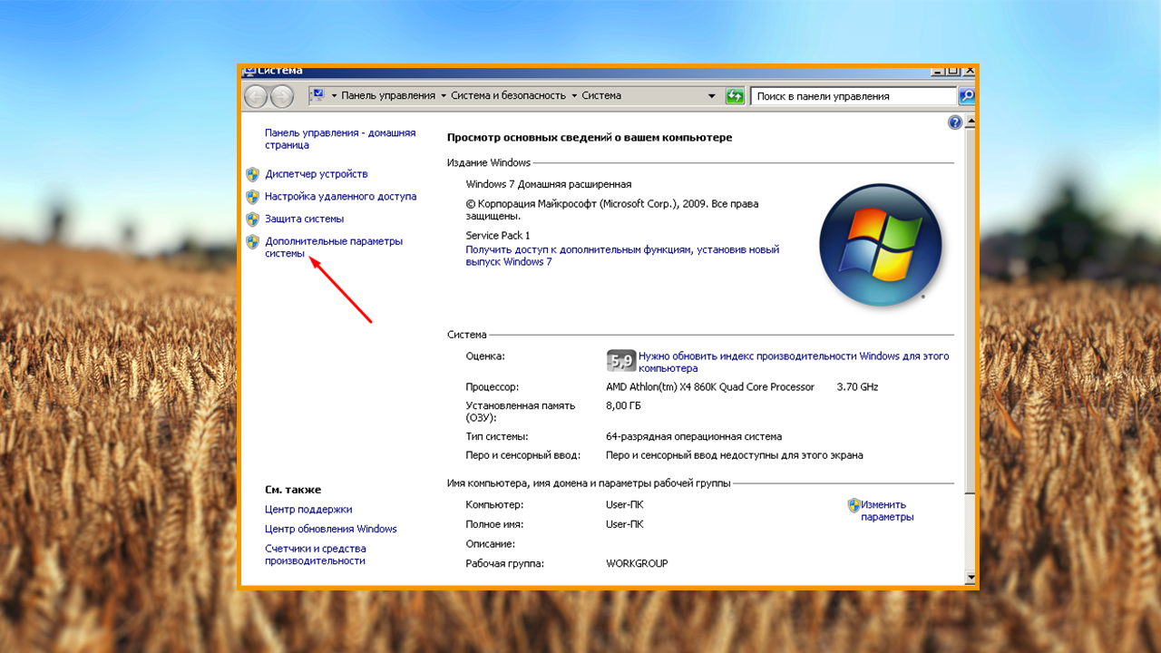Viewport: 1161px width, 653px height.
Task: Open Счетчики и средства производительности
Action: coord(316,555)
